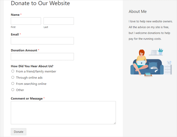Focus the Email text field

[x=42, y=41]
